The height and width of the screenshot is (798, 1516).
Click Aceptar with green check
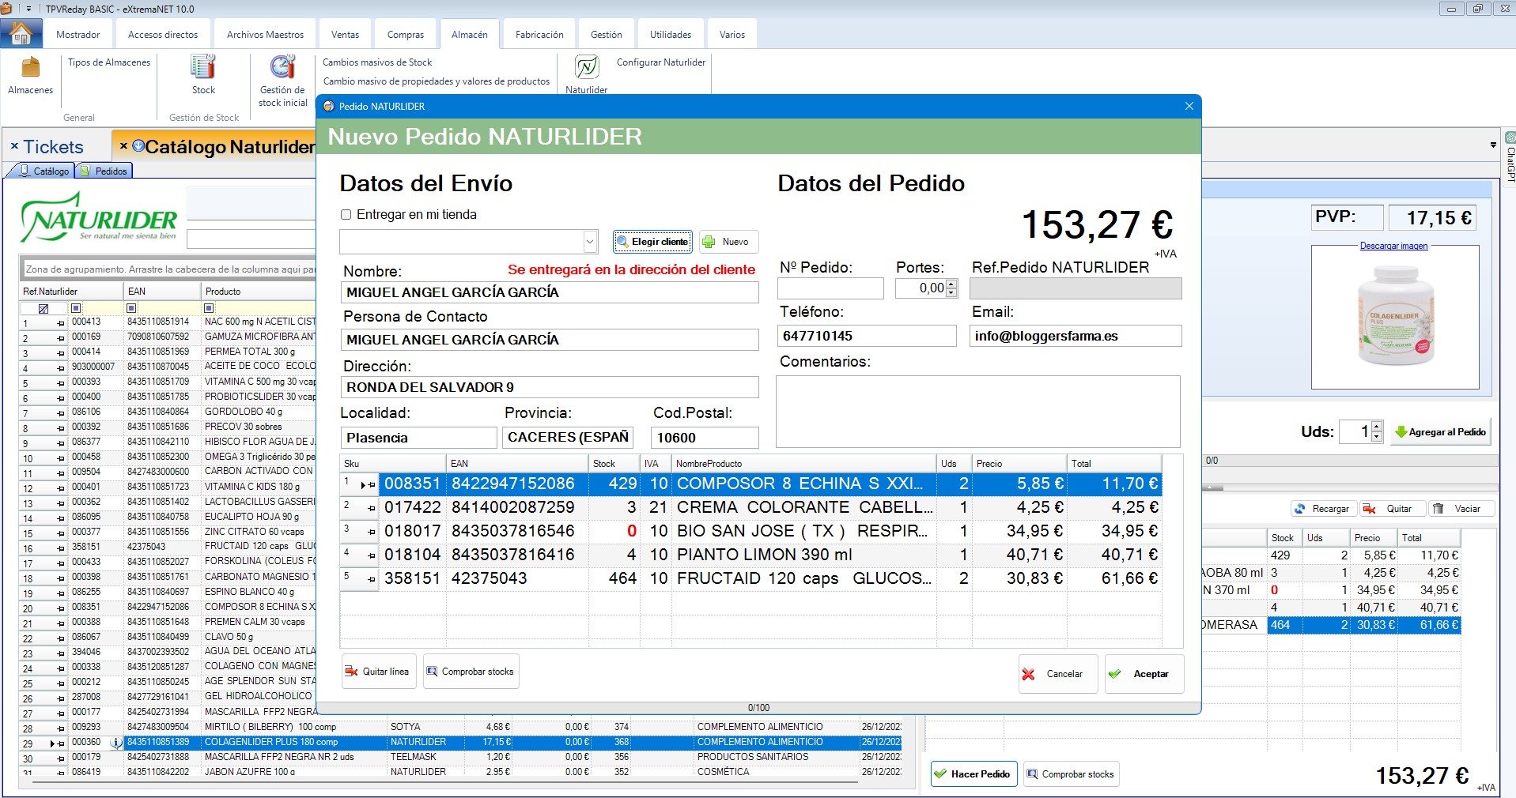point(1144,674)
